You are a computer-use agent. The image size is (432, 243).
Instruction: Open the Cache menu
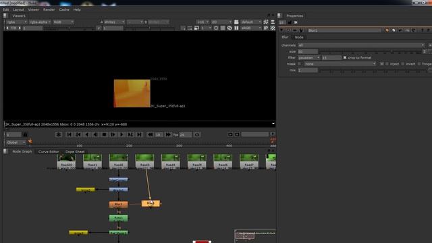[x=64, y=9]
